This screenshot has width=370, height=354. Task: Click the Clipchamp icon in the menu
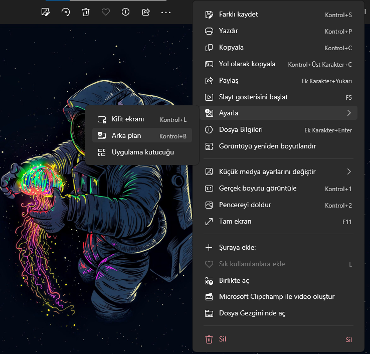click(x=209, y=297)
